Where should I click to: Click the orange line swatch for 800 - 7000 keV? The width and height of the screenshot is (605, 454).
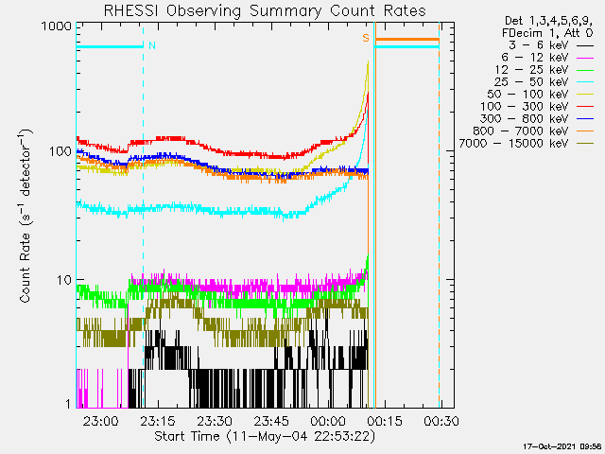pos(585,131)
